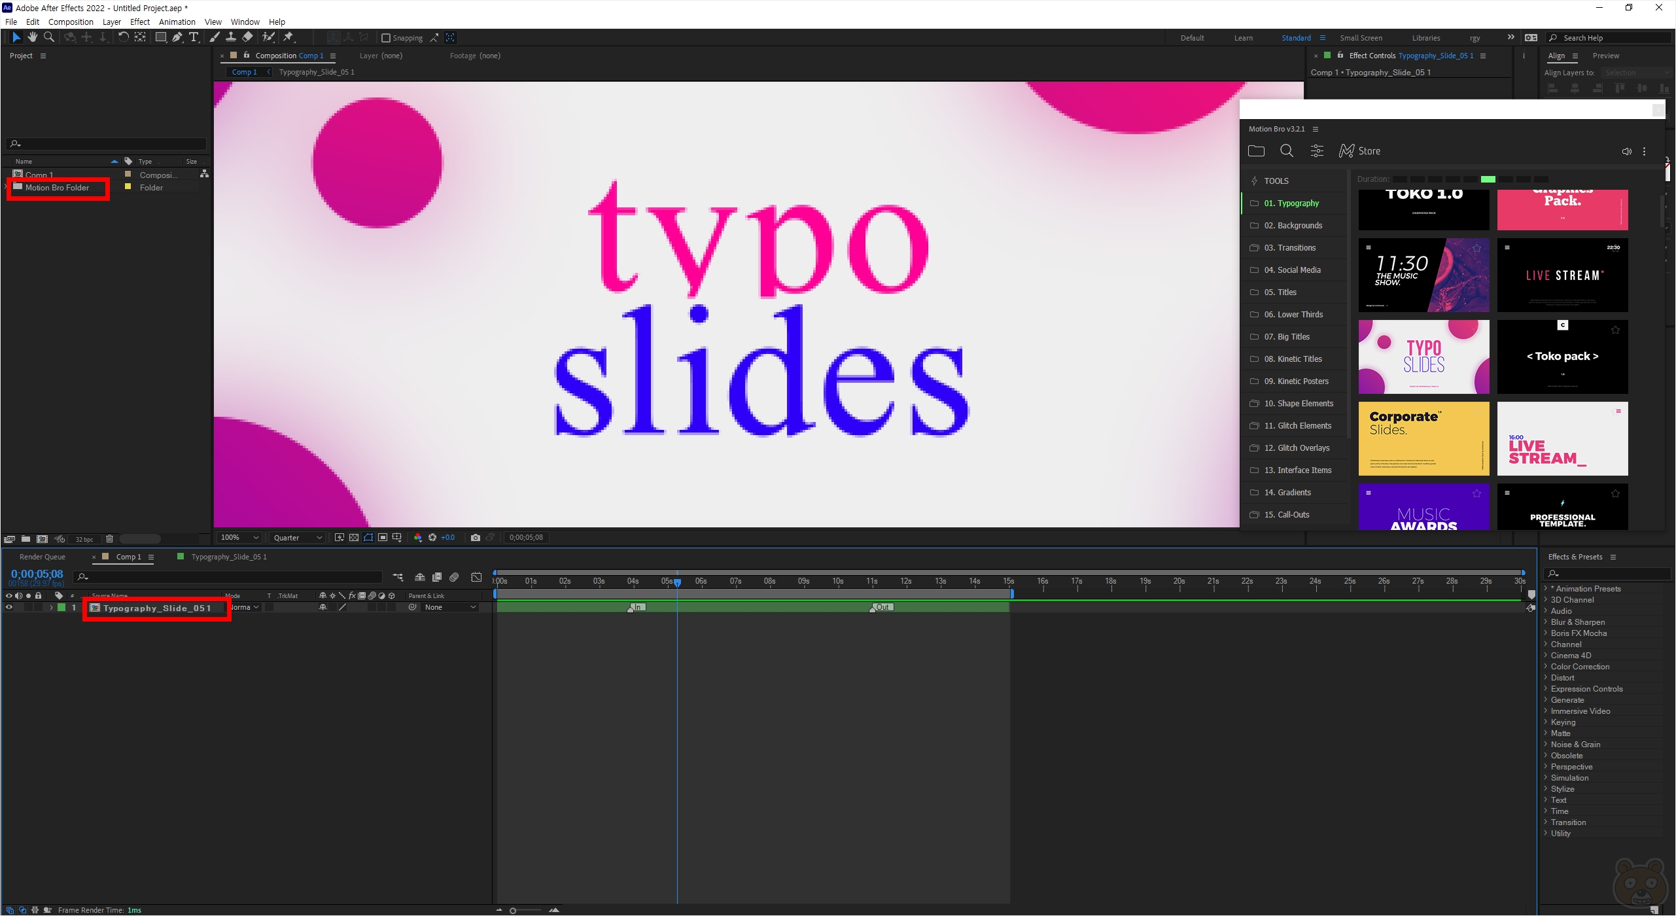Screen dimensions: 1676x916
Task: Open the Animation menu
Action: point(177,22)
